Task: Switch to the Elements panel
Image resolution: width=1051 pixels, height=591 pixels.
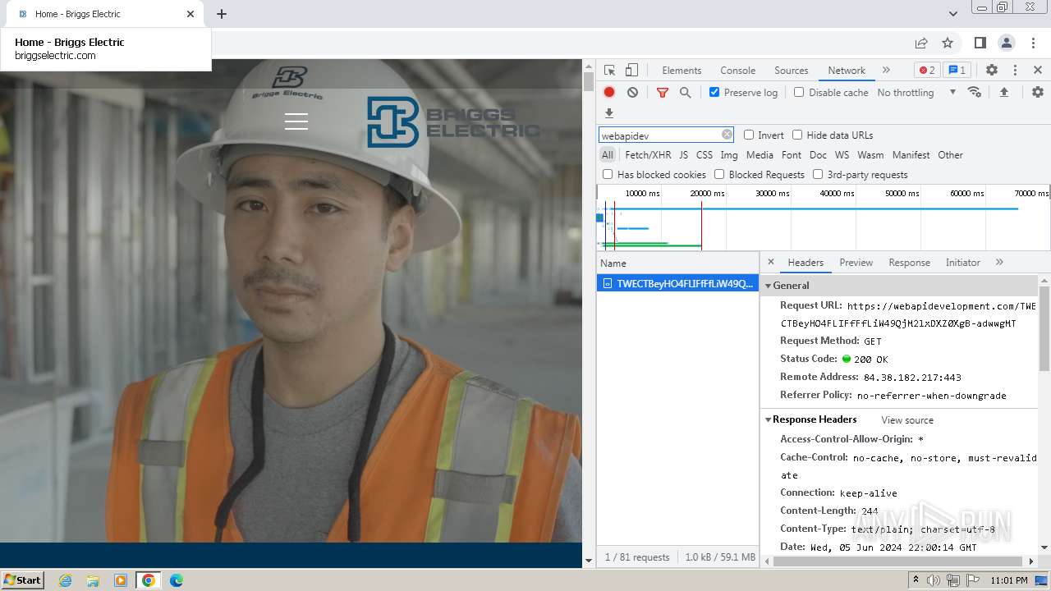Action: click(x=682, y=71)
